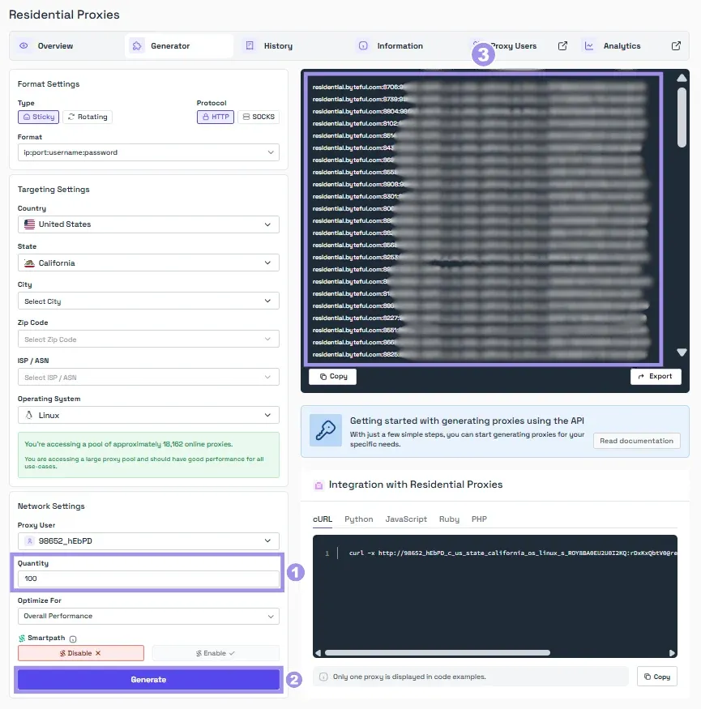Click the puzzle icon beside Generator
This screenshot has width=701, height=709.
click(x=137, y=45)
